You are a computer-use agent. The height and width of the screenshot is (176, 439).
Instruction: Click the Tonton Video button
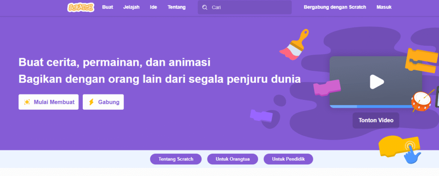(x=376, y=120)
